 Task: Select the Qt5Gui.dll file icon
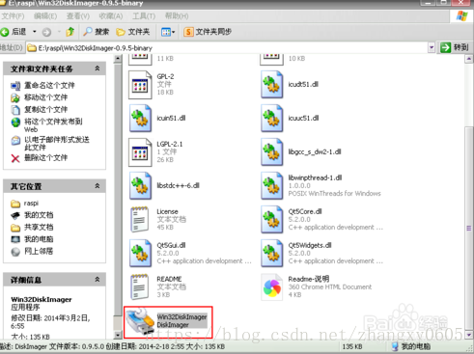click(141, 254)
